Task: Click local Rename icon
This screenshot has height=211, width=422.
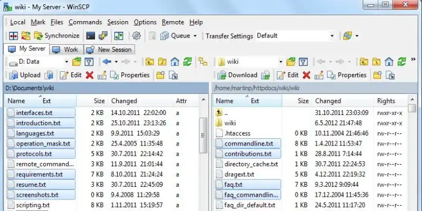Action: click(102, 75)
